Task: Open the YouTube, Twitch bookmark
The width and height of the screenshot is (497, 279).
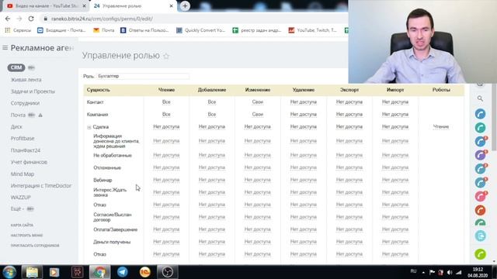Action: point(313,30)
